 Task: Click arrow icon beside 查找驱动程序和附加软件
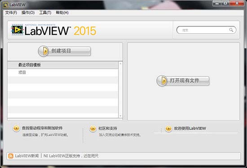[16, 128]
